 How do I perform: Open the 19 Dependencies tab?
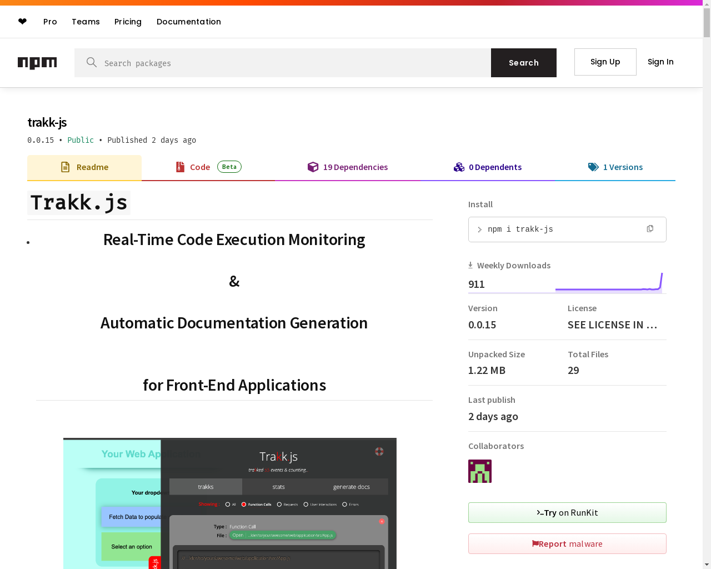348,167
